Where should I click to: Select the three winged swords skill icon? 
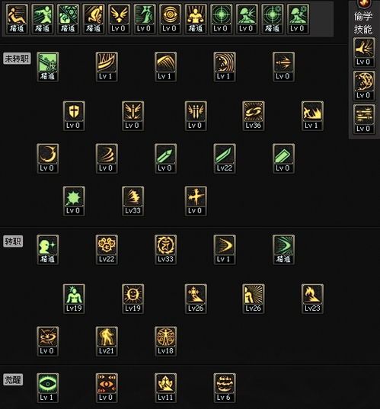196,116
